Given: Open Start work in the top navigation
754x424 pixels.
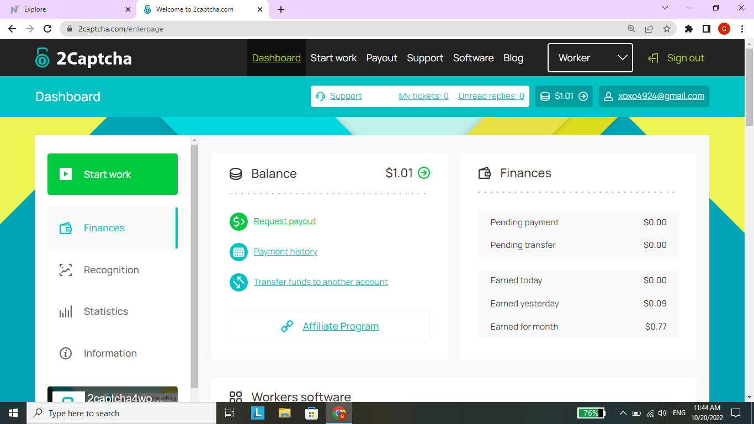Looking at the screenshot, I should pos(334,58).
